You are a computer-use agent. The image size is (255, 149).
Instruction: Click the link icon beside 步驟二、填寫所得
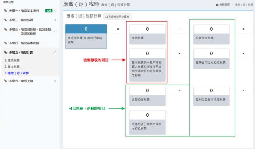tap(6, 20)
